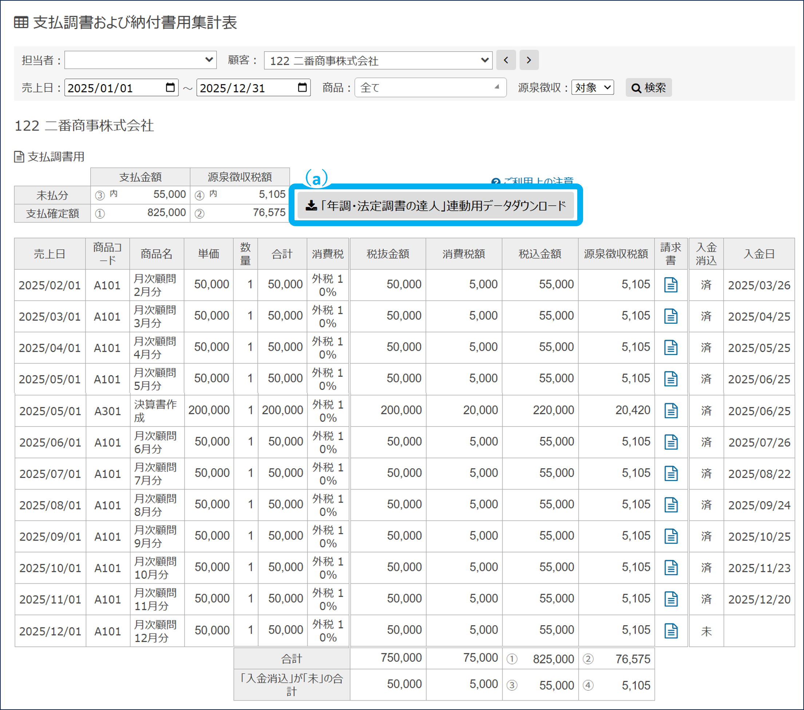The width and height of the screenshot is (804, 710).
Task: Click the end date field 2025/12/31
Action: [246, 88]
